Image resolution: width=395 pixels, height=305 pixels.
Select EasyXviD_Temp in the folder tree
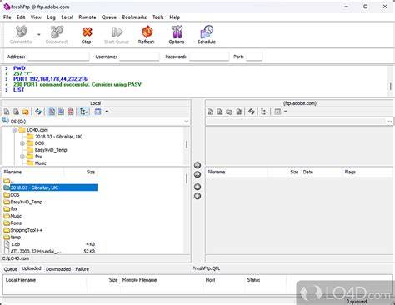[x=51, y=150]
